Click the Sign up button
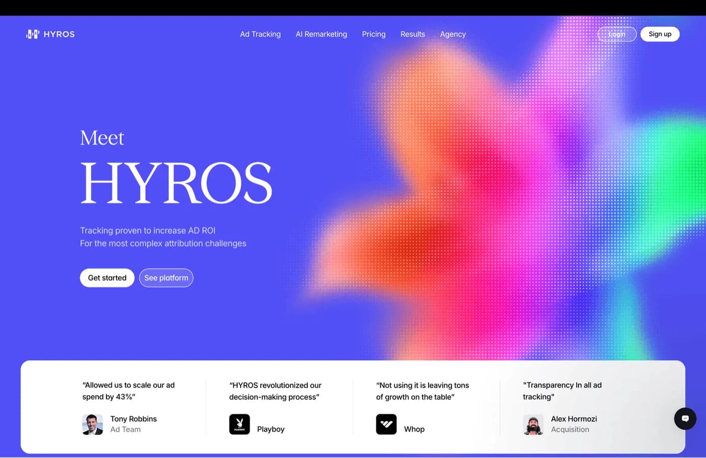Screen dimensions: 706x458 click(660, 34)
